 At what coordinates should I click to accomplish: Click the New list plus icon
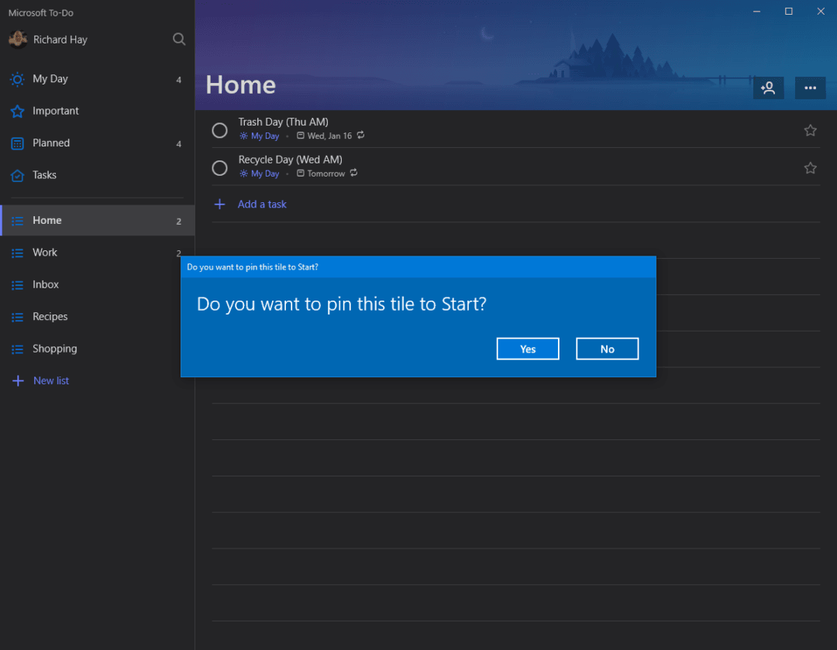[x=17, y=380]
